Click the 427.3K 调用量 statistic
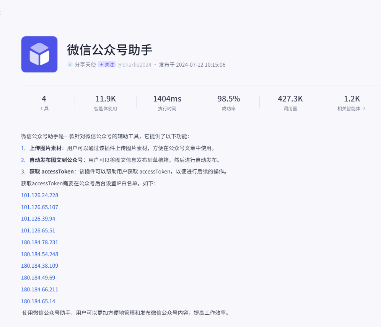Image resolution: width=381 pixels, height=327 pixels. (x=290, y=103)
